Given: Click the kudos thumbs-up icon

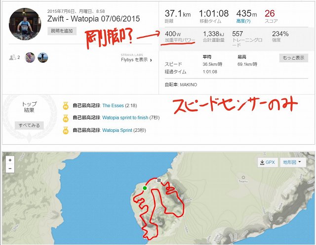Looking at the screenshot, I should coord(12,57).
